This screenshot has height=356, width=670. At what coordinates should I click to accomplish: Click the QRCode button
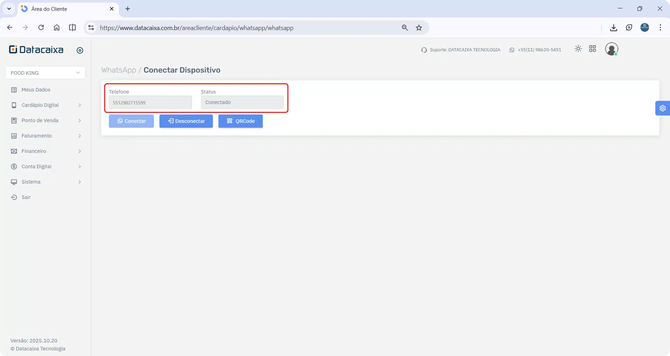[240, 121]
